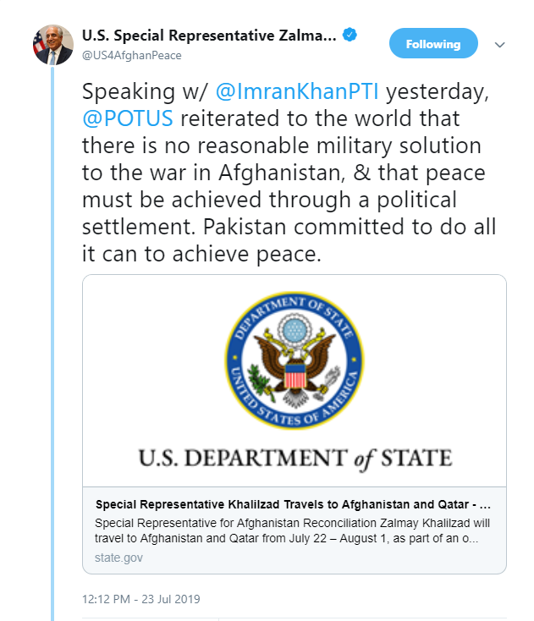The width and height of the screenshot is (534, 621).
Task: Click the link card description text
Action: 292,530
